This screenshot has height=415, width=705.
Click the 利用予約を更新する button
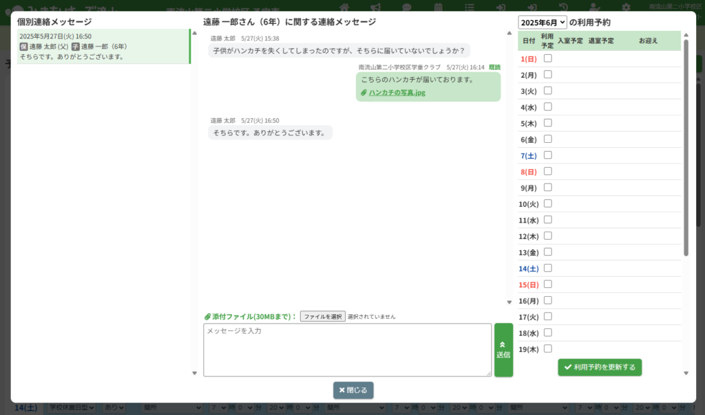click(x=600, y=368)
